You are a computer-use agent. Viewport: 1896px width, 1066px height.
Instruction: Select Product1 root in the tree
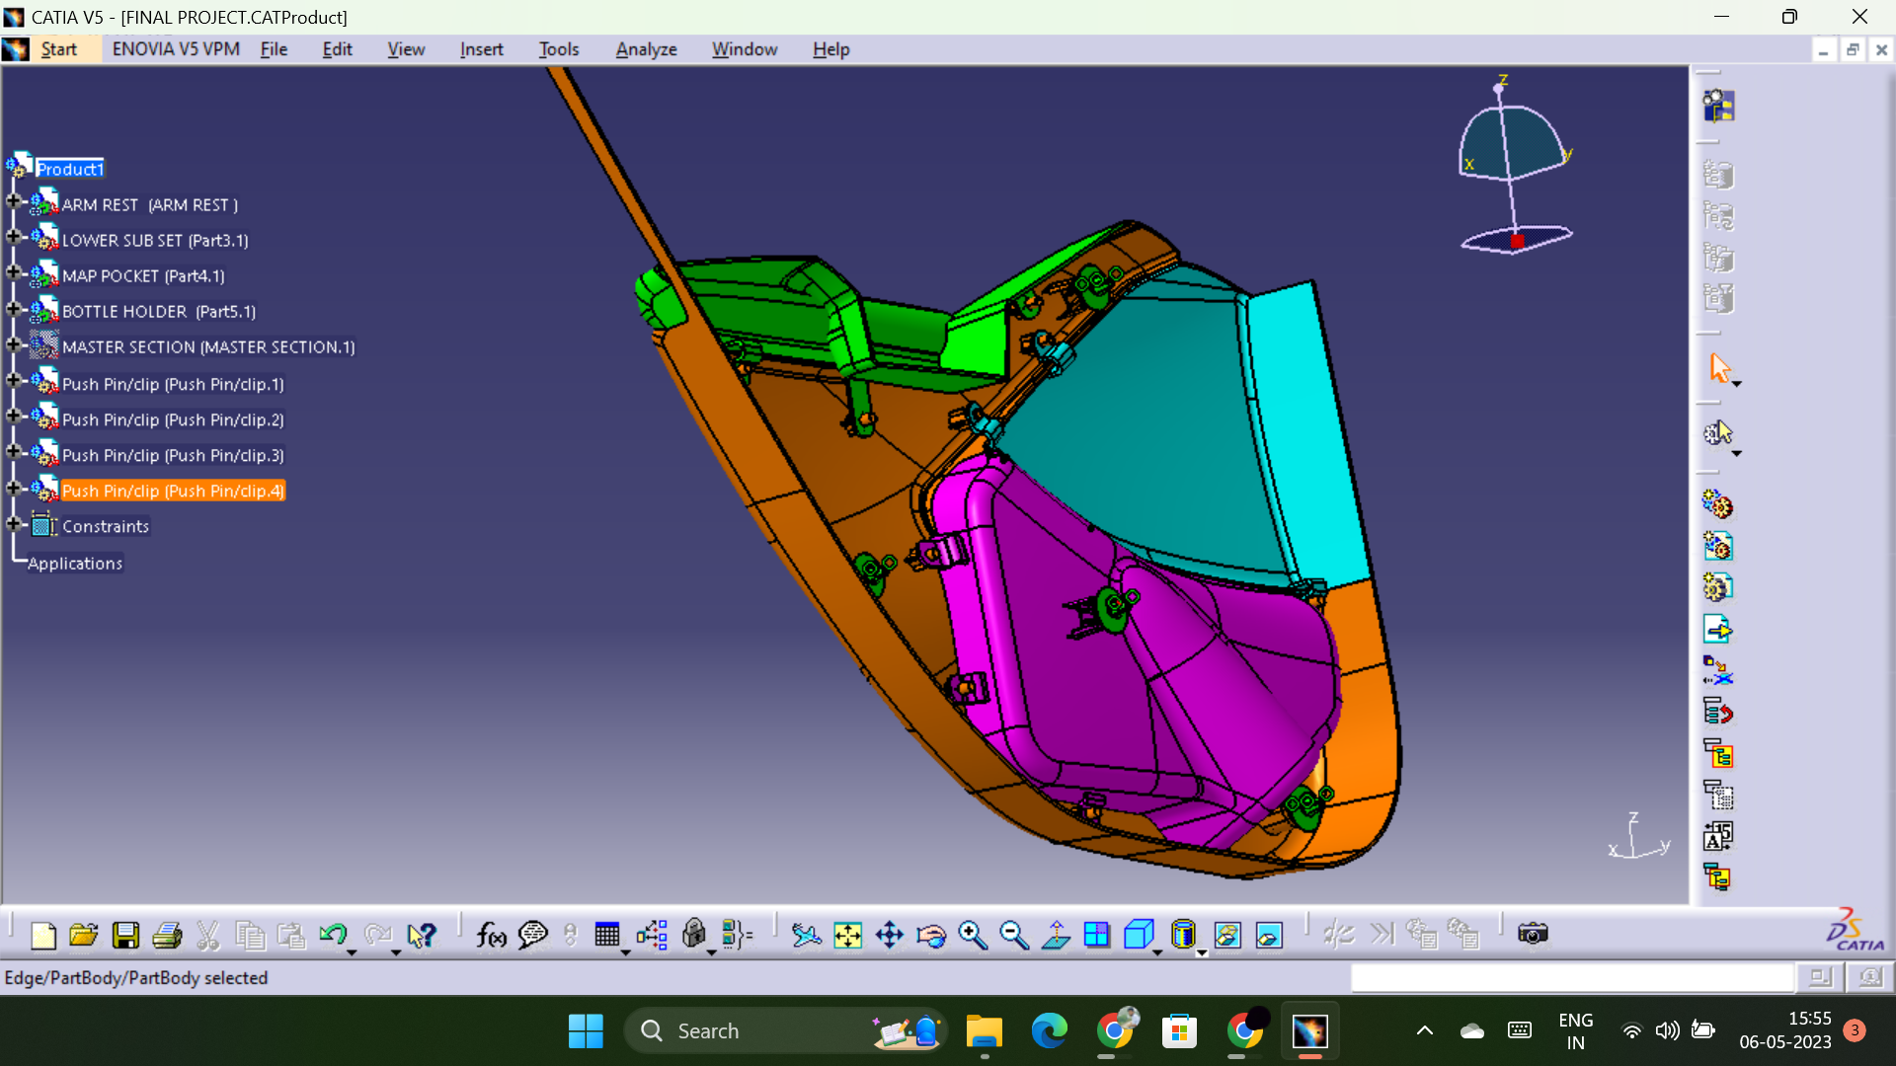click(69, 169)
